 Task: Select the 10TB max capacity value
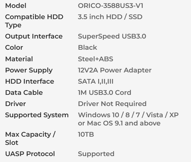coord(86,134)
